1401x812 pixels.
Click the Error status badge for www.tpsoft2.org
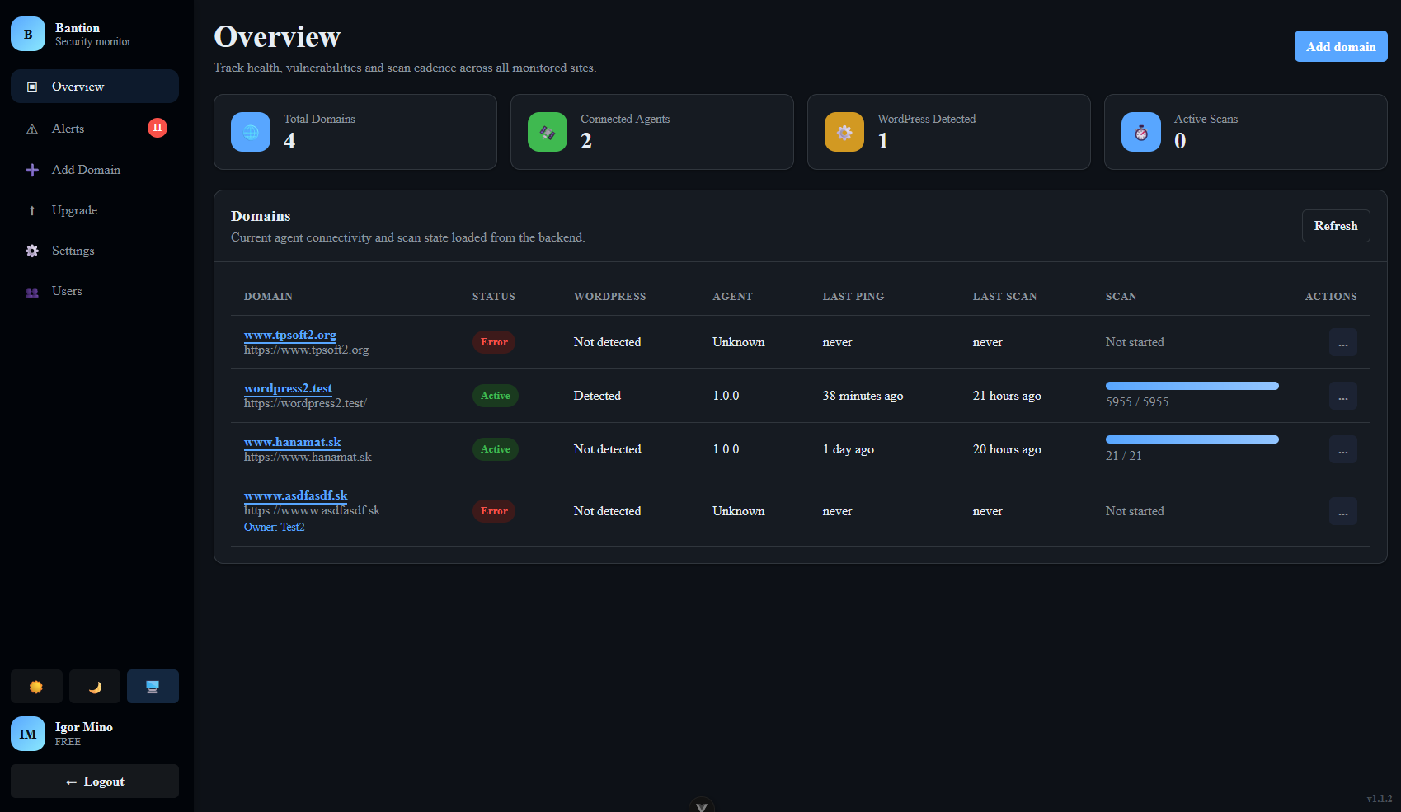pos(494,342)
